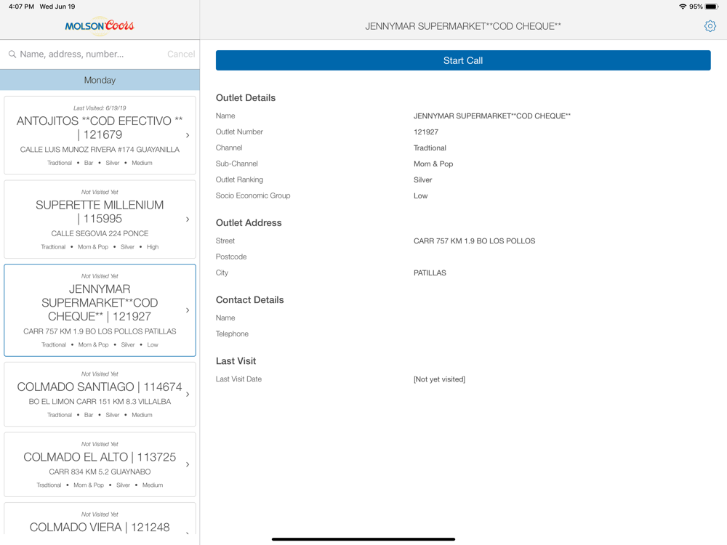Click address CALLE LUIS MUNOZ RIVERA #174 GUAYANILLA
This screenshot has width=727, height=545.
click(100, 150)
